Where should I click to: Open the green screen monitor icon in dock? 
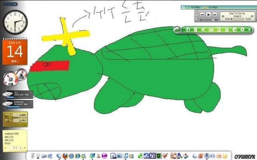pos(159,156)
